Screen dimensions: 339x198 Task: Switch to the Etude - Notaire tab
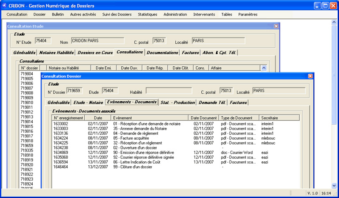pos(88,102)
